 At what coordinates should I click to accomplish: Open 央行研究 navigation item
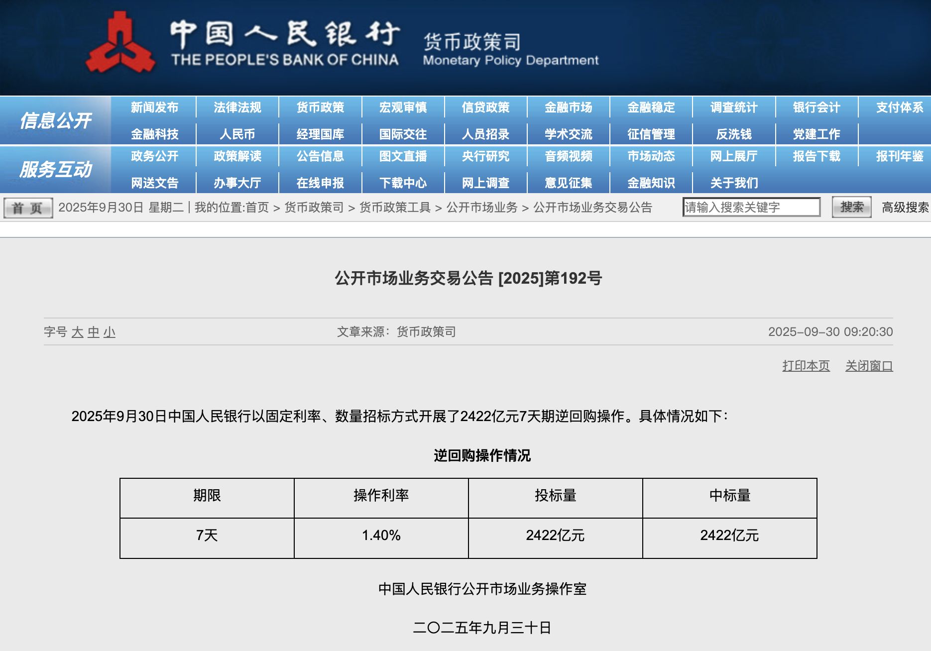pos(485,156)
